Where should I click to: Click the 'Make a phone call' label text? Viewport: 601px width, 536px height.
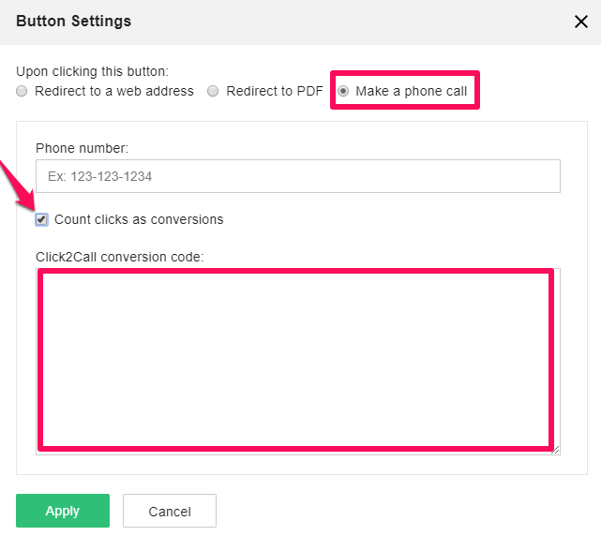411,92
